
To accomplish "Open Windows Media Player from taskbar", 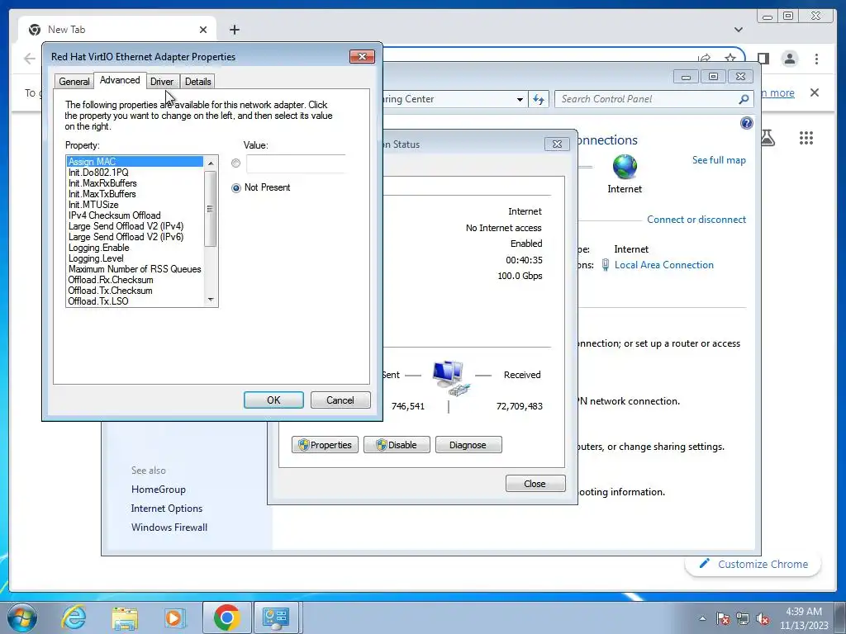I will tap(175, 617).
